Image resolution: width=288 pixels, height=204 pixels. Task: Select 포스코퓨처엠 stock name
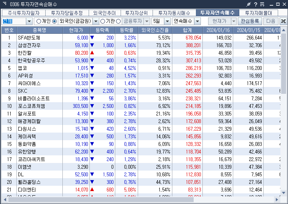click(x=32, y=106)
